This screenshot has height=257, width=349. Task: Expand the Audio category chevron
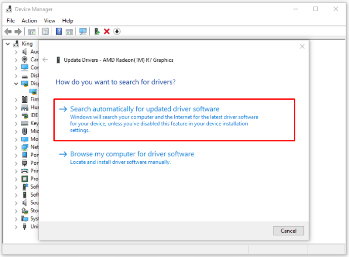pyautogui.click(x=16, y=52)
